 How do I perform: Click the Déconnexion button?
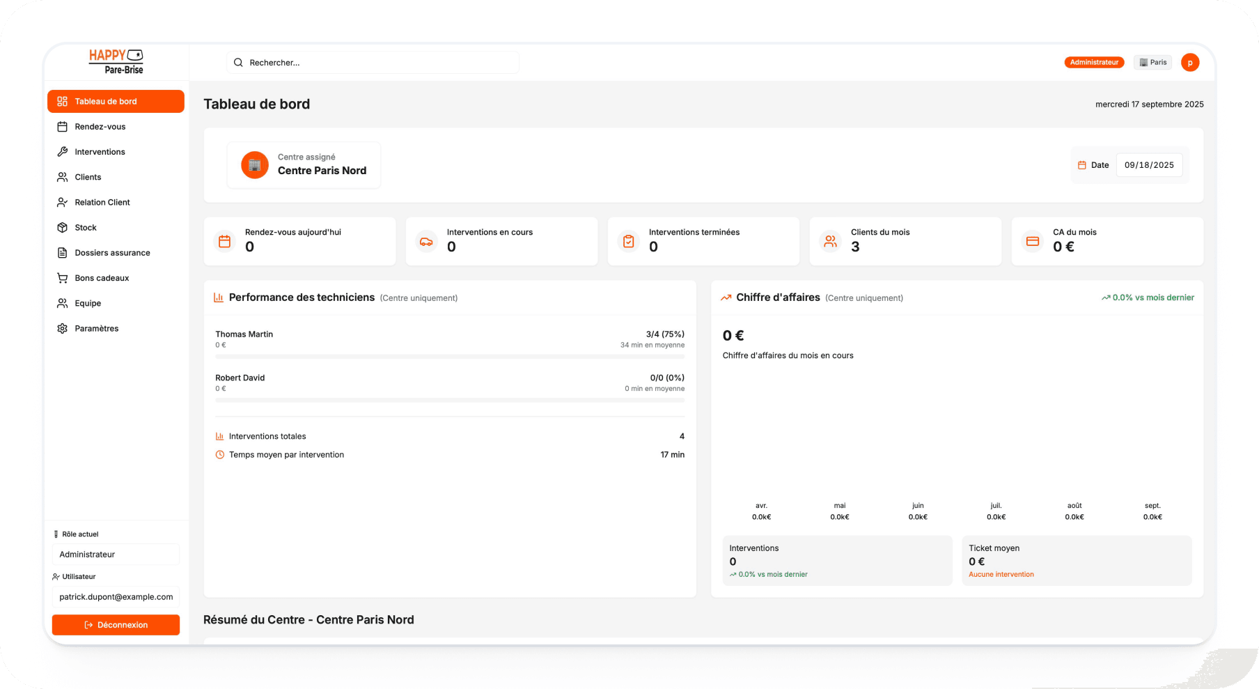[x=116, y=625]
